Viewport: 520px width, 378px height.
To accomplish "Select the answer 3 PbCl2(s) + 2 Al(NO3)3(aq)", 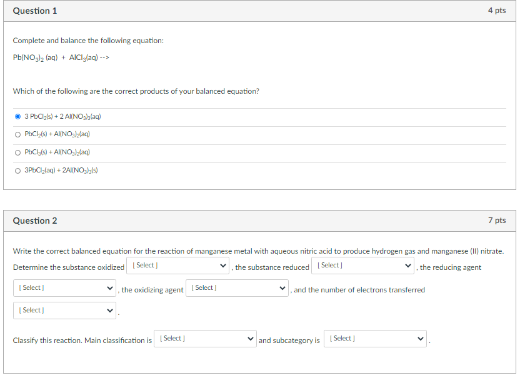I will pos(18,116).
